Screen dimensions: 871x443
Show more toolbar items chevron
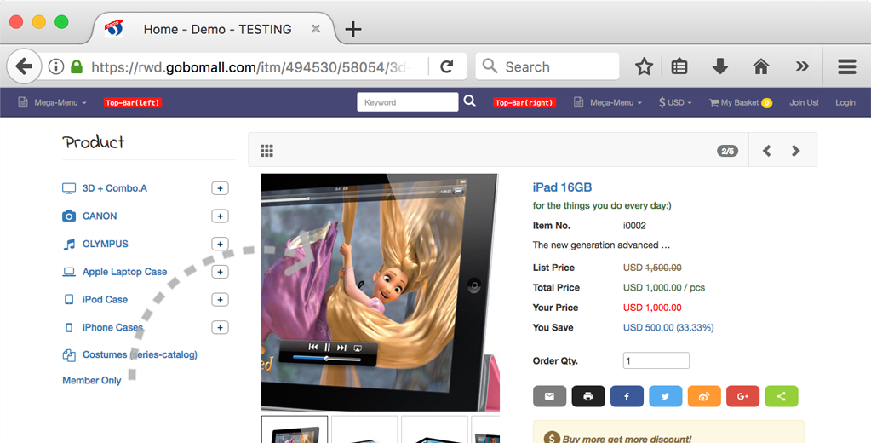[x=802, y=66]
